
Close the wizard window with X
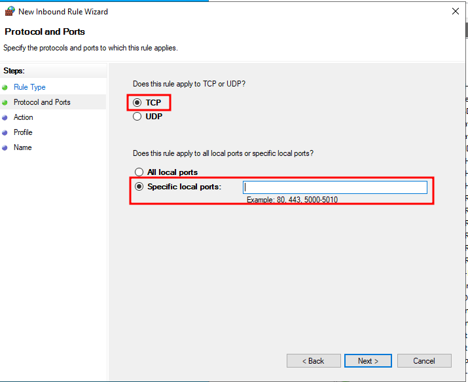tap(456, 11)
